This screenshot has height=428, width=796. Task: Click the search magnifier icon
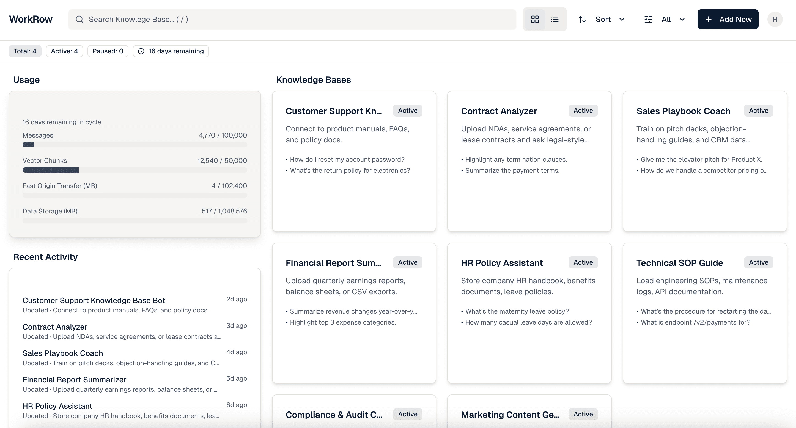pos(79,19)
